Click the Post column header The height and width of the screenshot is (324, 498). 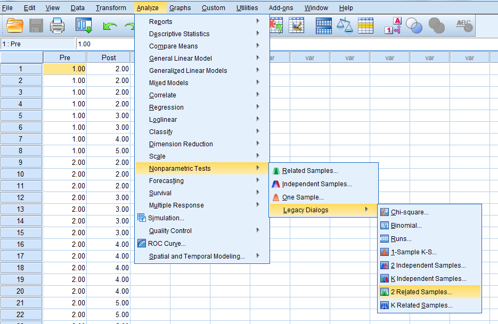[x=109, y=57]
